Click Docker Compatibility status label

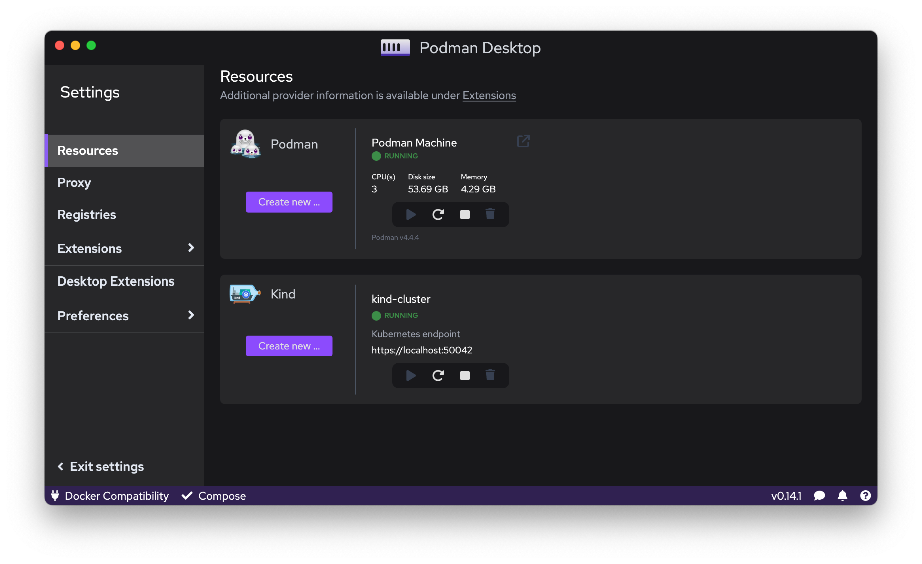click(x=117, y=496)
